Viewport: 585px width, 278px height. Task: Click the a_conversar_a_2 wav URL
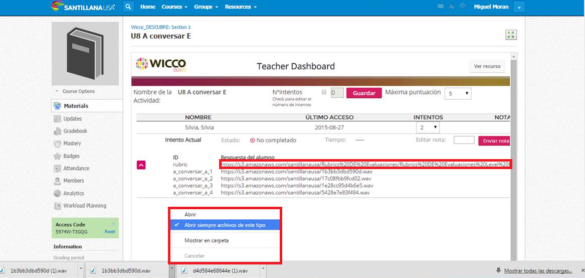[x=296, y=179]
